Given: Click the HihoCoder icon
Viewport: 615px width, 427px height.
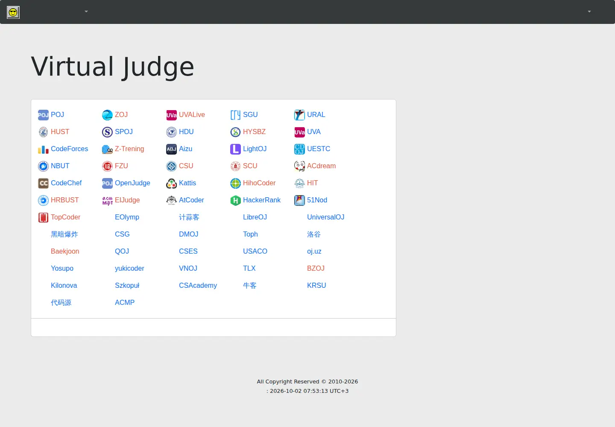Looking at the screenshot, I should coord(235,183).
